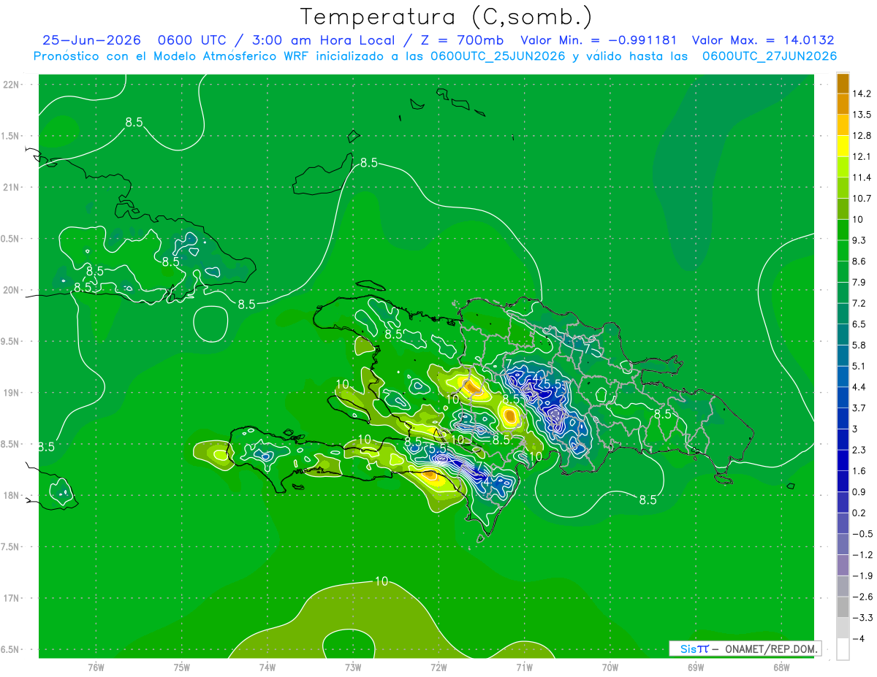Click the '19N' latitude axis label
The width and height of the screenshot is (877, 677).
point(11,393)
